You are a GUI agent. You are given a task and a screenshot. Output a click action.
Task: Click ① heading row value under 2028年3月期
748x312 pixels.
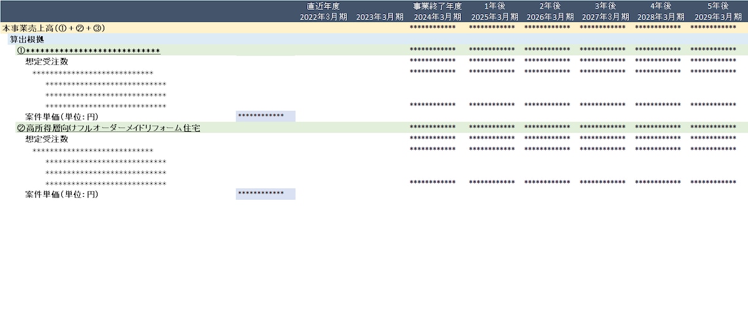click(658, 50)
